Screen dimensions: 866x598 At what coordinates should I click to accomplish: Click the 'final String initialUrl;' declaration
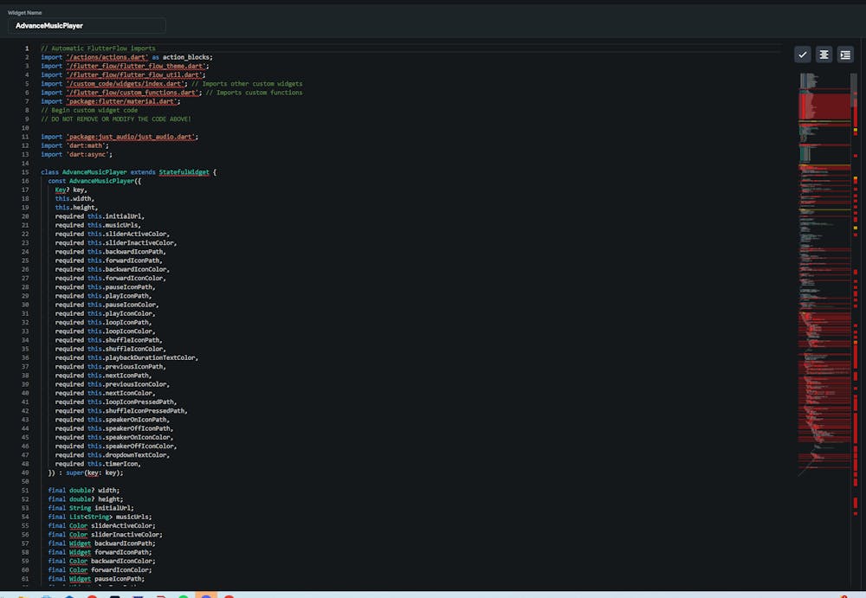91,507
